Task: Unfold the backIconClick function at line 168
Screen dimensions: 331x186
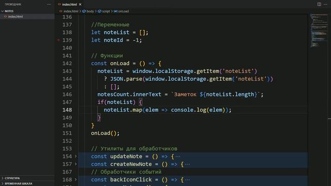Action: 76,179
